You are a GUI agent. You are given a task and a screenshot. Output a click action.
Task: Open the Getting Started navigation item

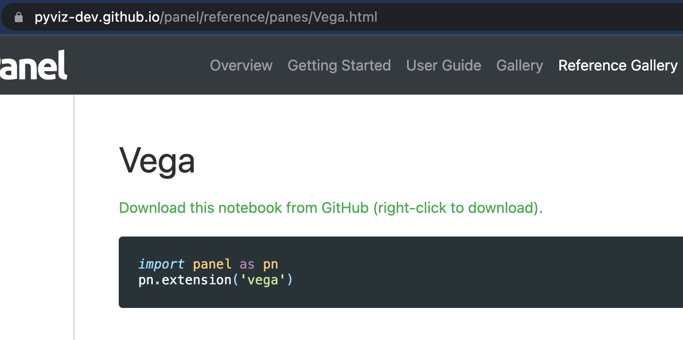coord(339,65)
